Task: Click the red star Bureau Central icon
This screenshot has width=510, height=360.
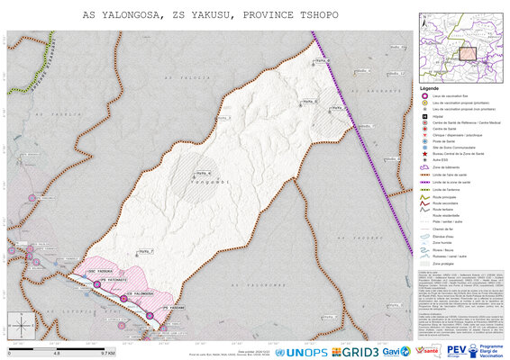Action: coord(424,154)
